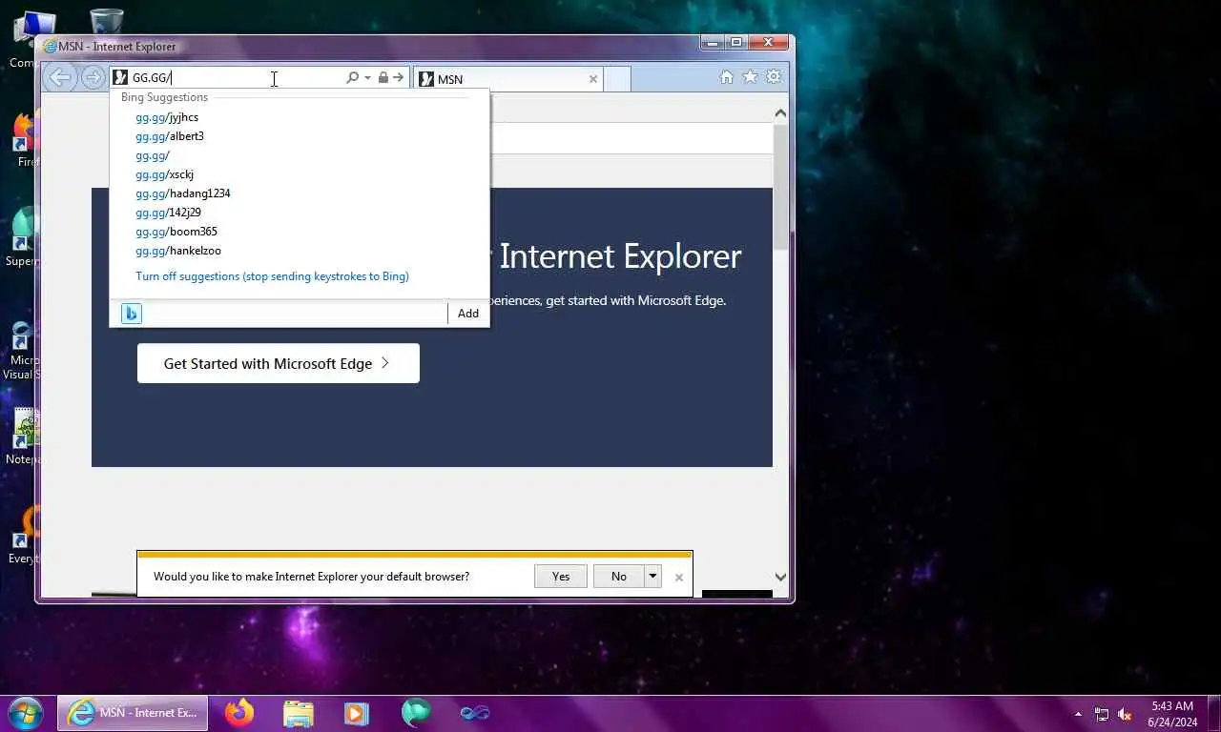Open the Recycle Bin desktop icon

tap(106, 21)
